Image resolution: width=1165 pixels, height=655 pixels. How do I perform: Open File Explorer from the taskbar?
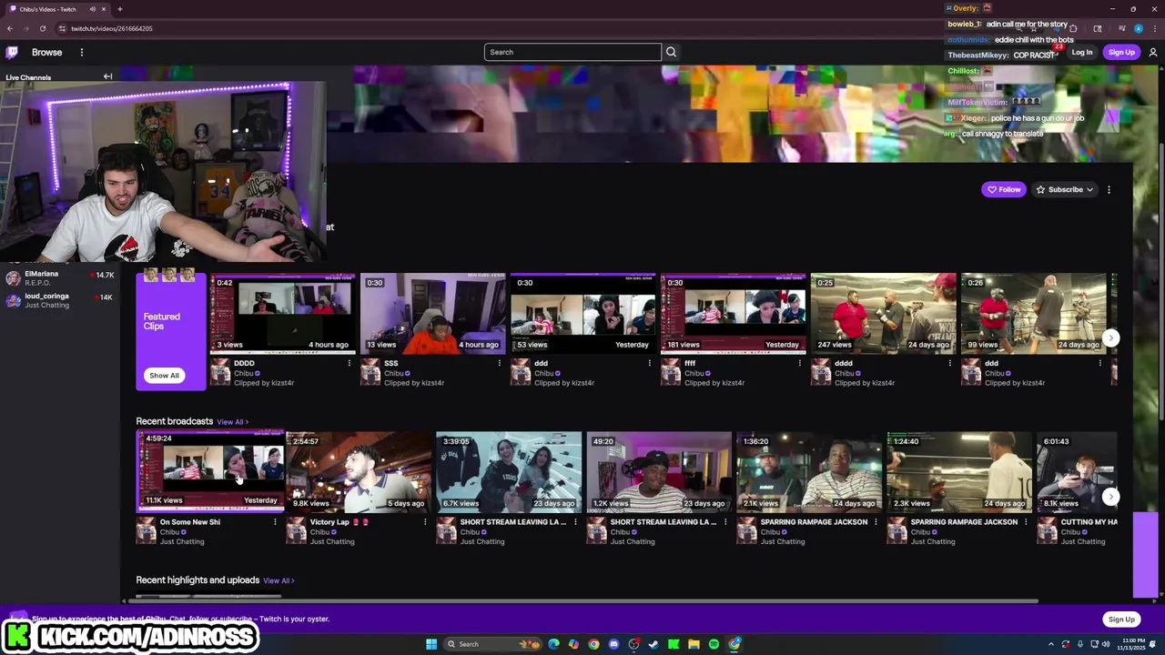click(x=694, y=644)
